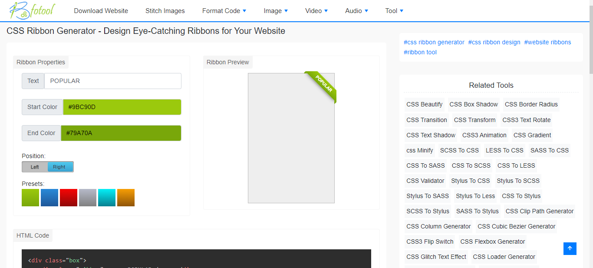Viewport: 593px width, 268px height.
Task: Select the red preset ribbon color
Action: point(68,198)
